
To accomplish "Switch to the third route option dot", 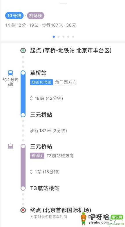I will (x=64, y=37).
